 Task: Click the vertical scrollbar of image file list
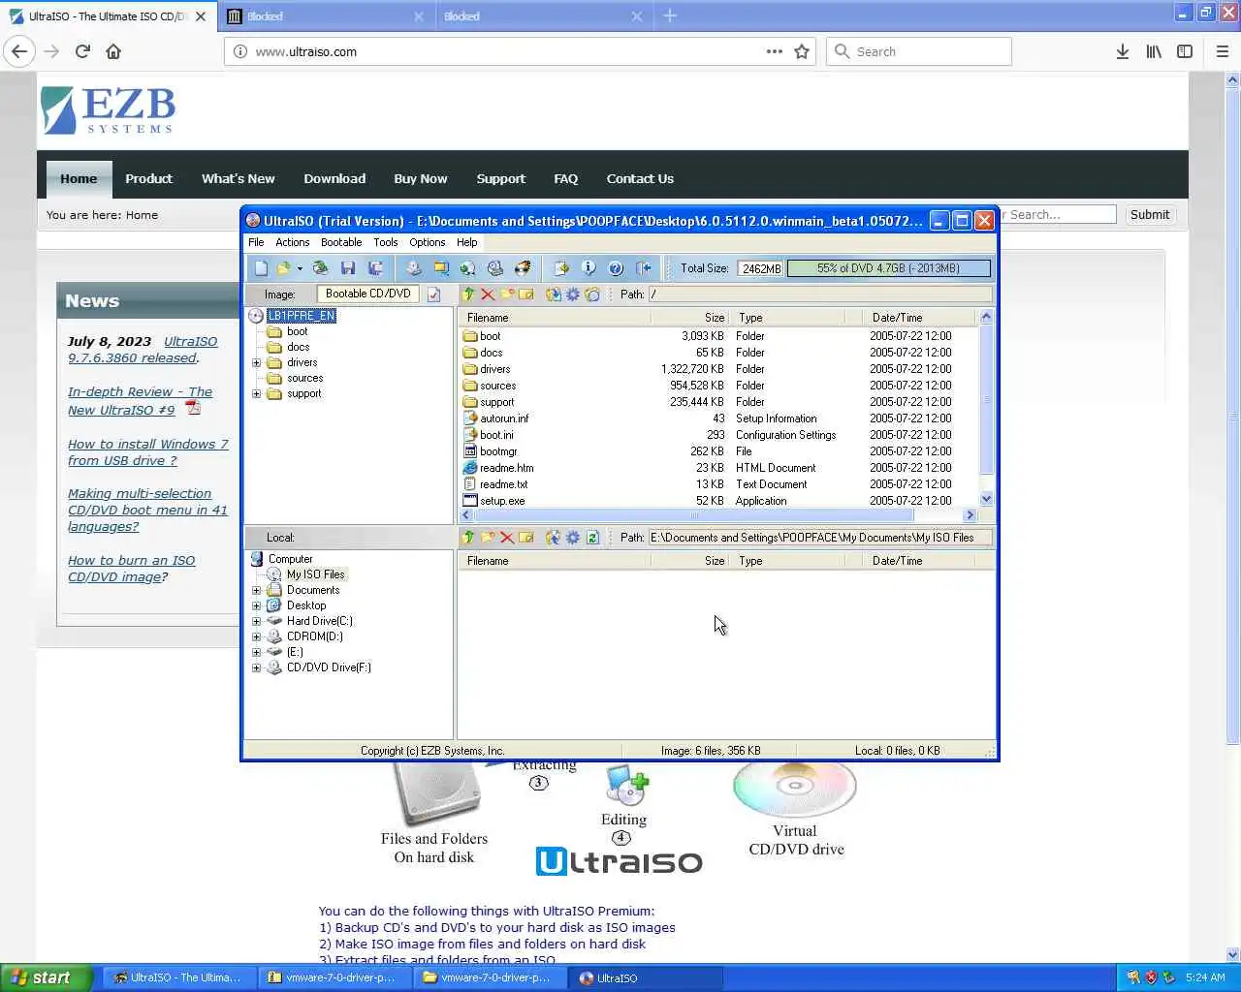(986, 408)
